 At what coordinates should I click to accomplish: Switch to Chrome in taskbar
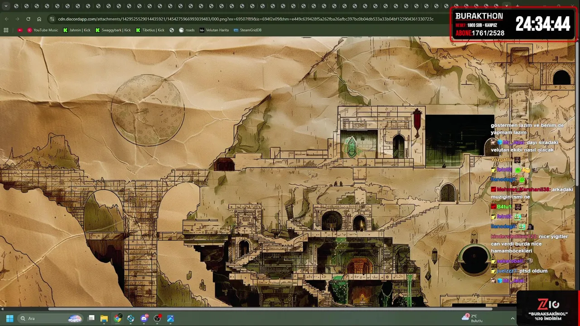(118, 318)
